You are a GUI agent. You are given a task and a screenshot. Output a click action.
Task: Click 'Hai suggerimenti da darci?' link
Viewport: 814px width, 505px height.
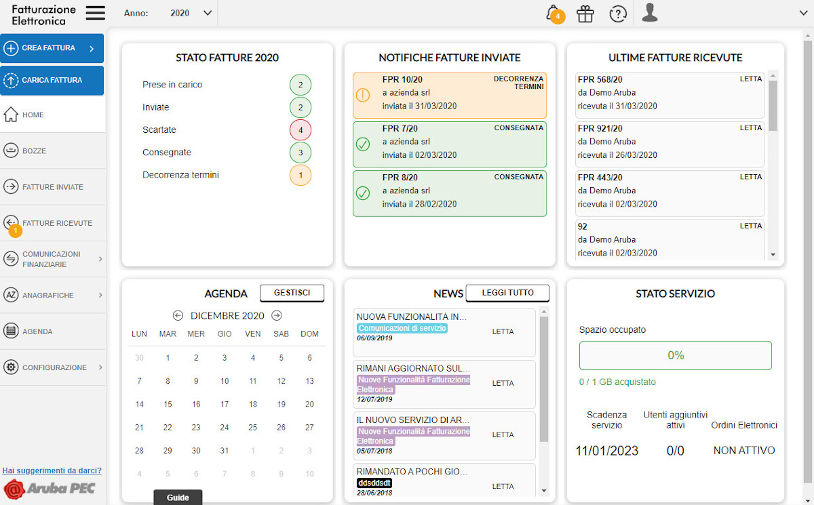click(x=52, y=470)
